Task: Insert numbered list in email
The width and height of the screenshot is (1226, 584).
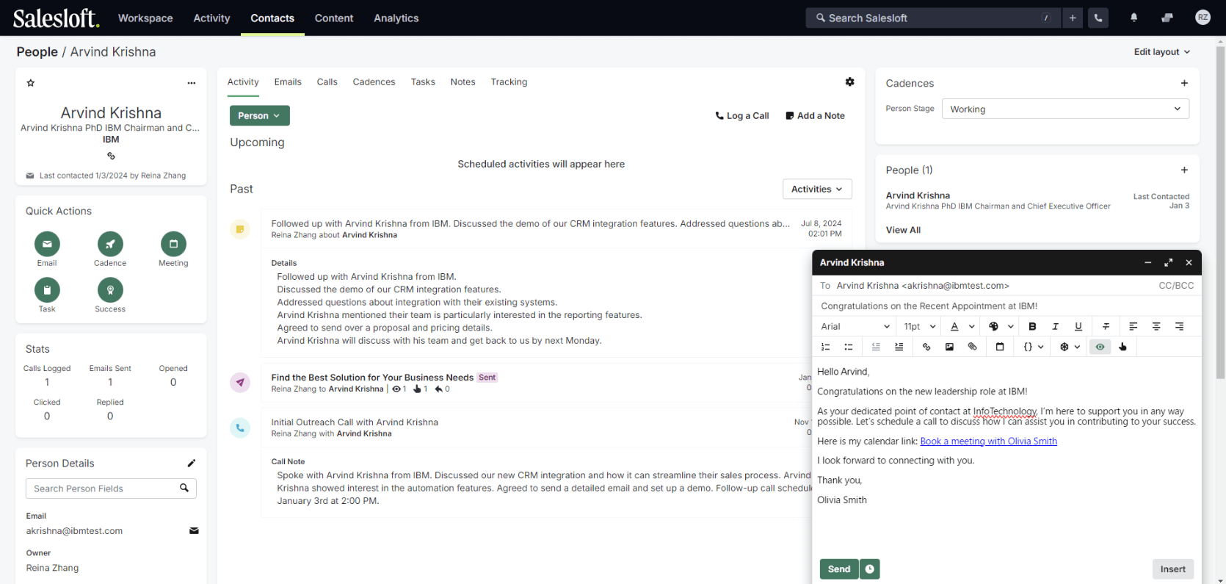Action: pos(825,347)
